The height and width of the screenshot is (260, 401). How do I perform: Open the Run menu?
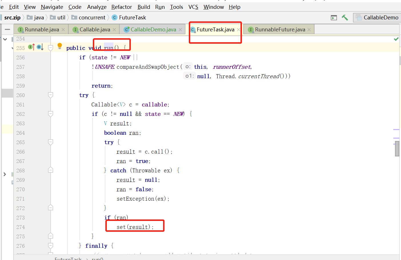point(160,7)
